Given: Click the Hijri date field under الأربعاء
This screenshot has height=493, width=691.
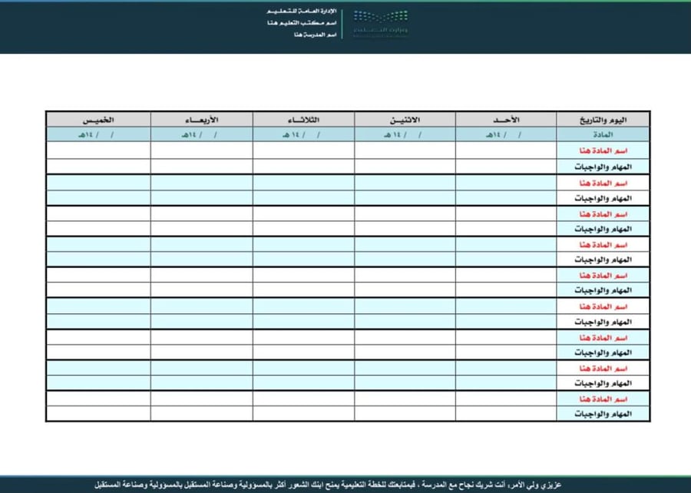Looking at the screenshot, I should 201,134.
